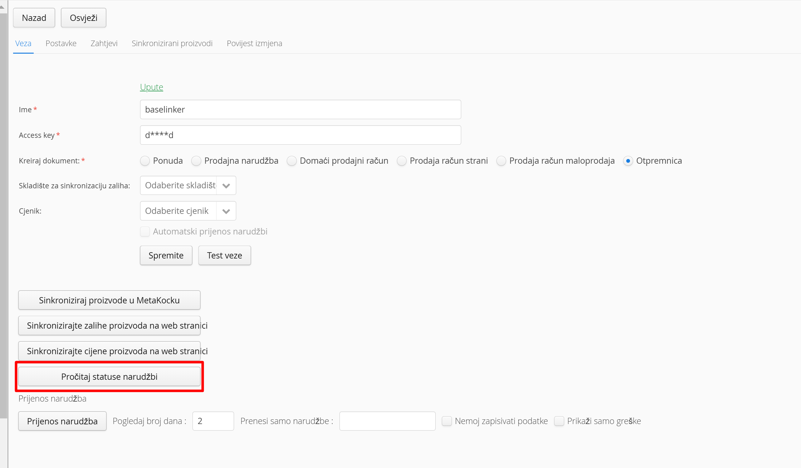Viewport: 801px width, 468px height.
Task: Choose Prodajna narudžba document type
Action: tap(196, 161)
